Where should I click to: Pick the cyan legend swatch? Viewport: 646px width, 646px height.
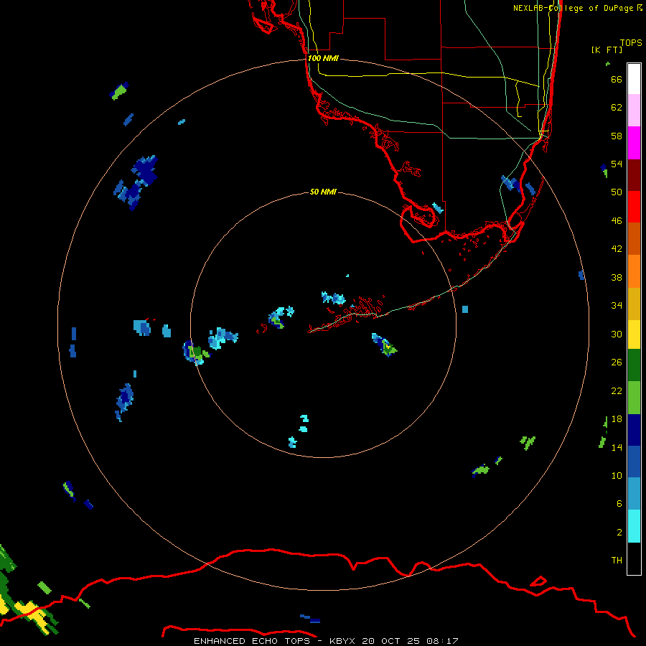coord(634,526)
